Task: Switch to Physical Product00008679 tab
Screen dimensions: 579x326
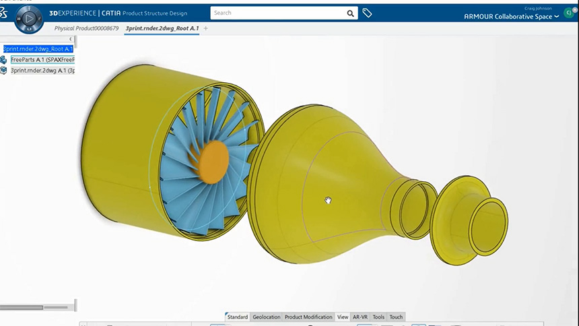Action: click(86, 28)
